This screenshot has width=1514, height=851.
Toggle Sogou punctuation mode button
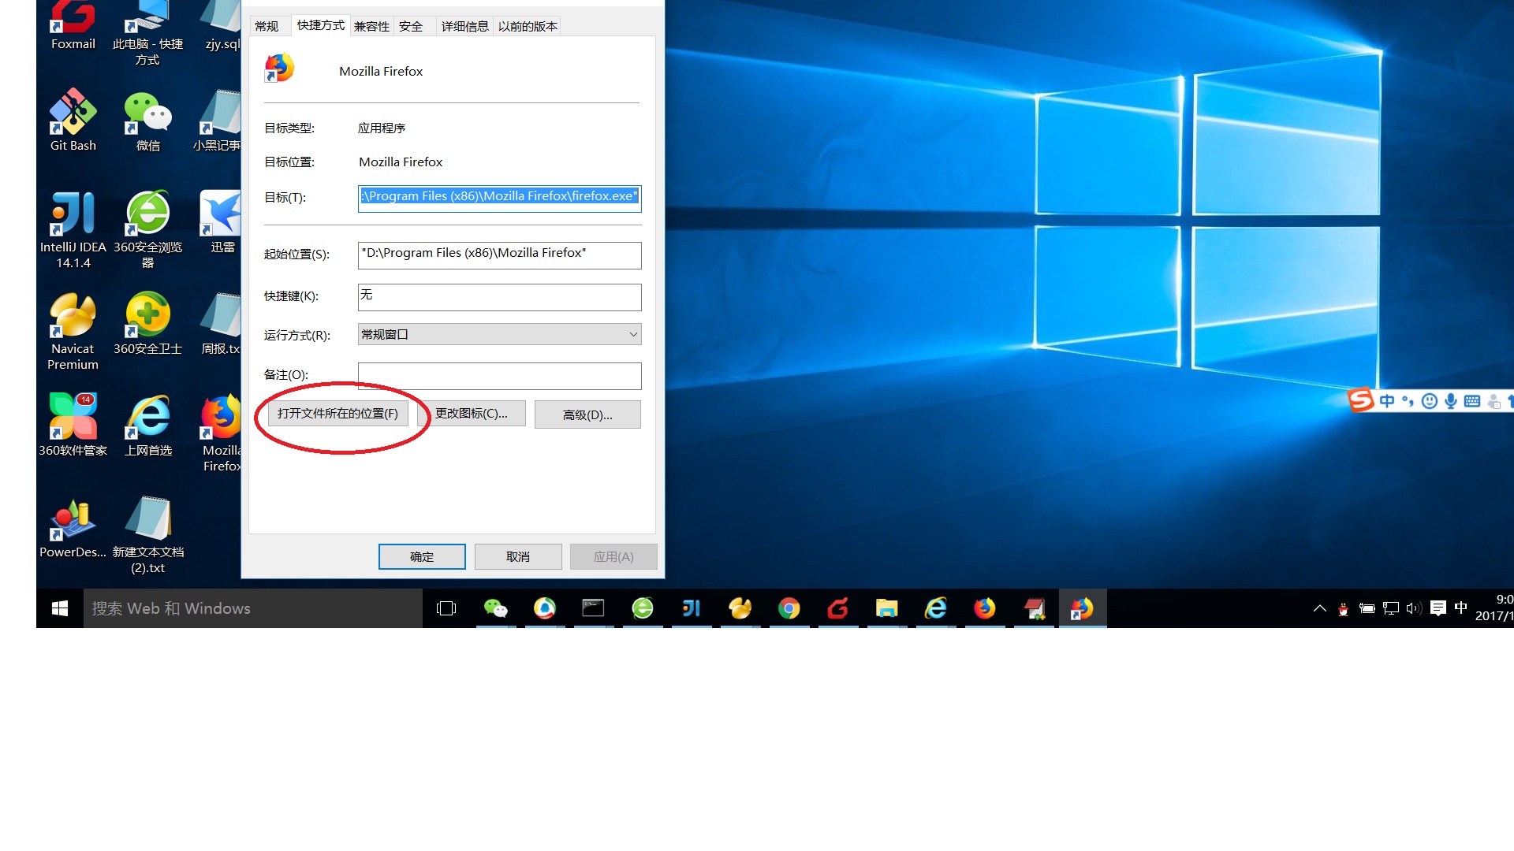click(x=1408, y=401)
